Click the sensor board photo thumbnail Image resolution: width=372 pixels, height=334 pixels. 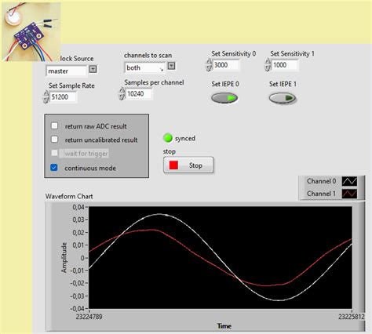coord(31,32)
